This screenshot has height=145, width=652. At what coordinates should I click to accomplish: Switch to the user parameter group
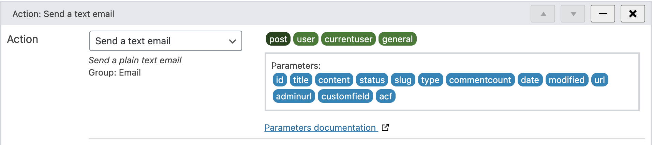(x=306, y=39)
